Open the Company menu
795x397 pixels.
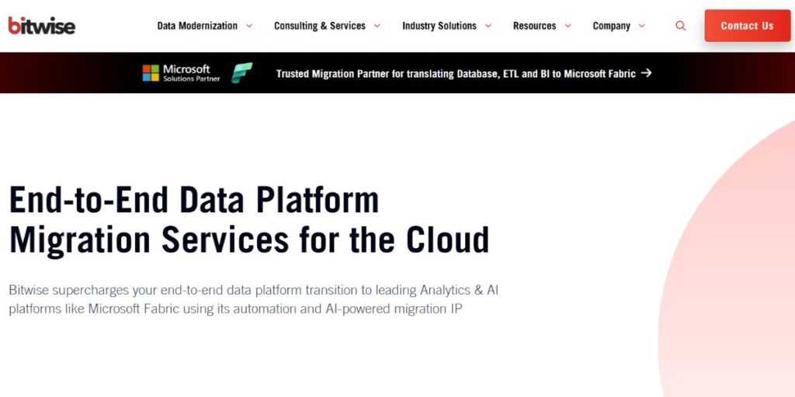[612, 26]
